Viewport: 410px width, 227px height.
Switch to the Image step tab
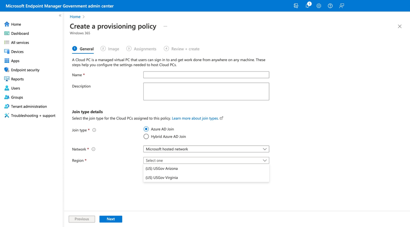110,49
